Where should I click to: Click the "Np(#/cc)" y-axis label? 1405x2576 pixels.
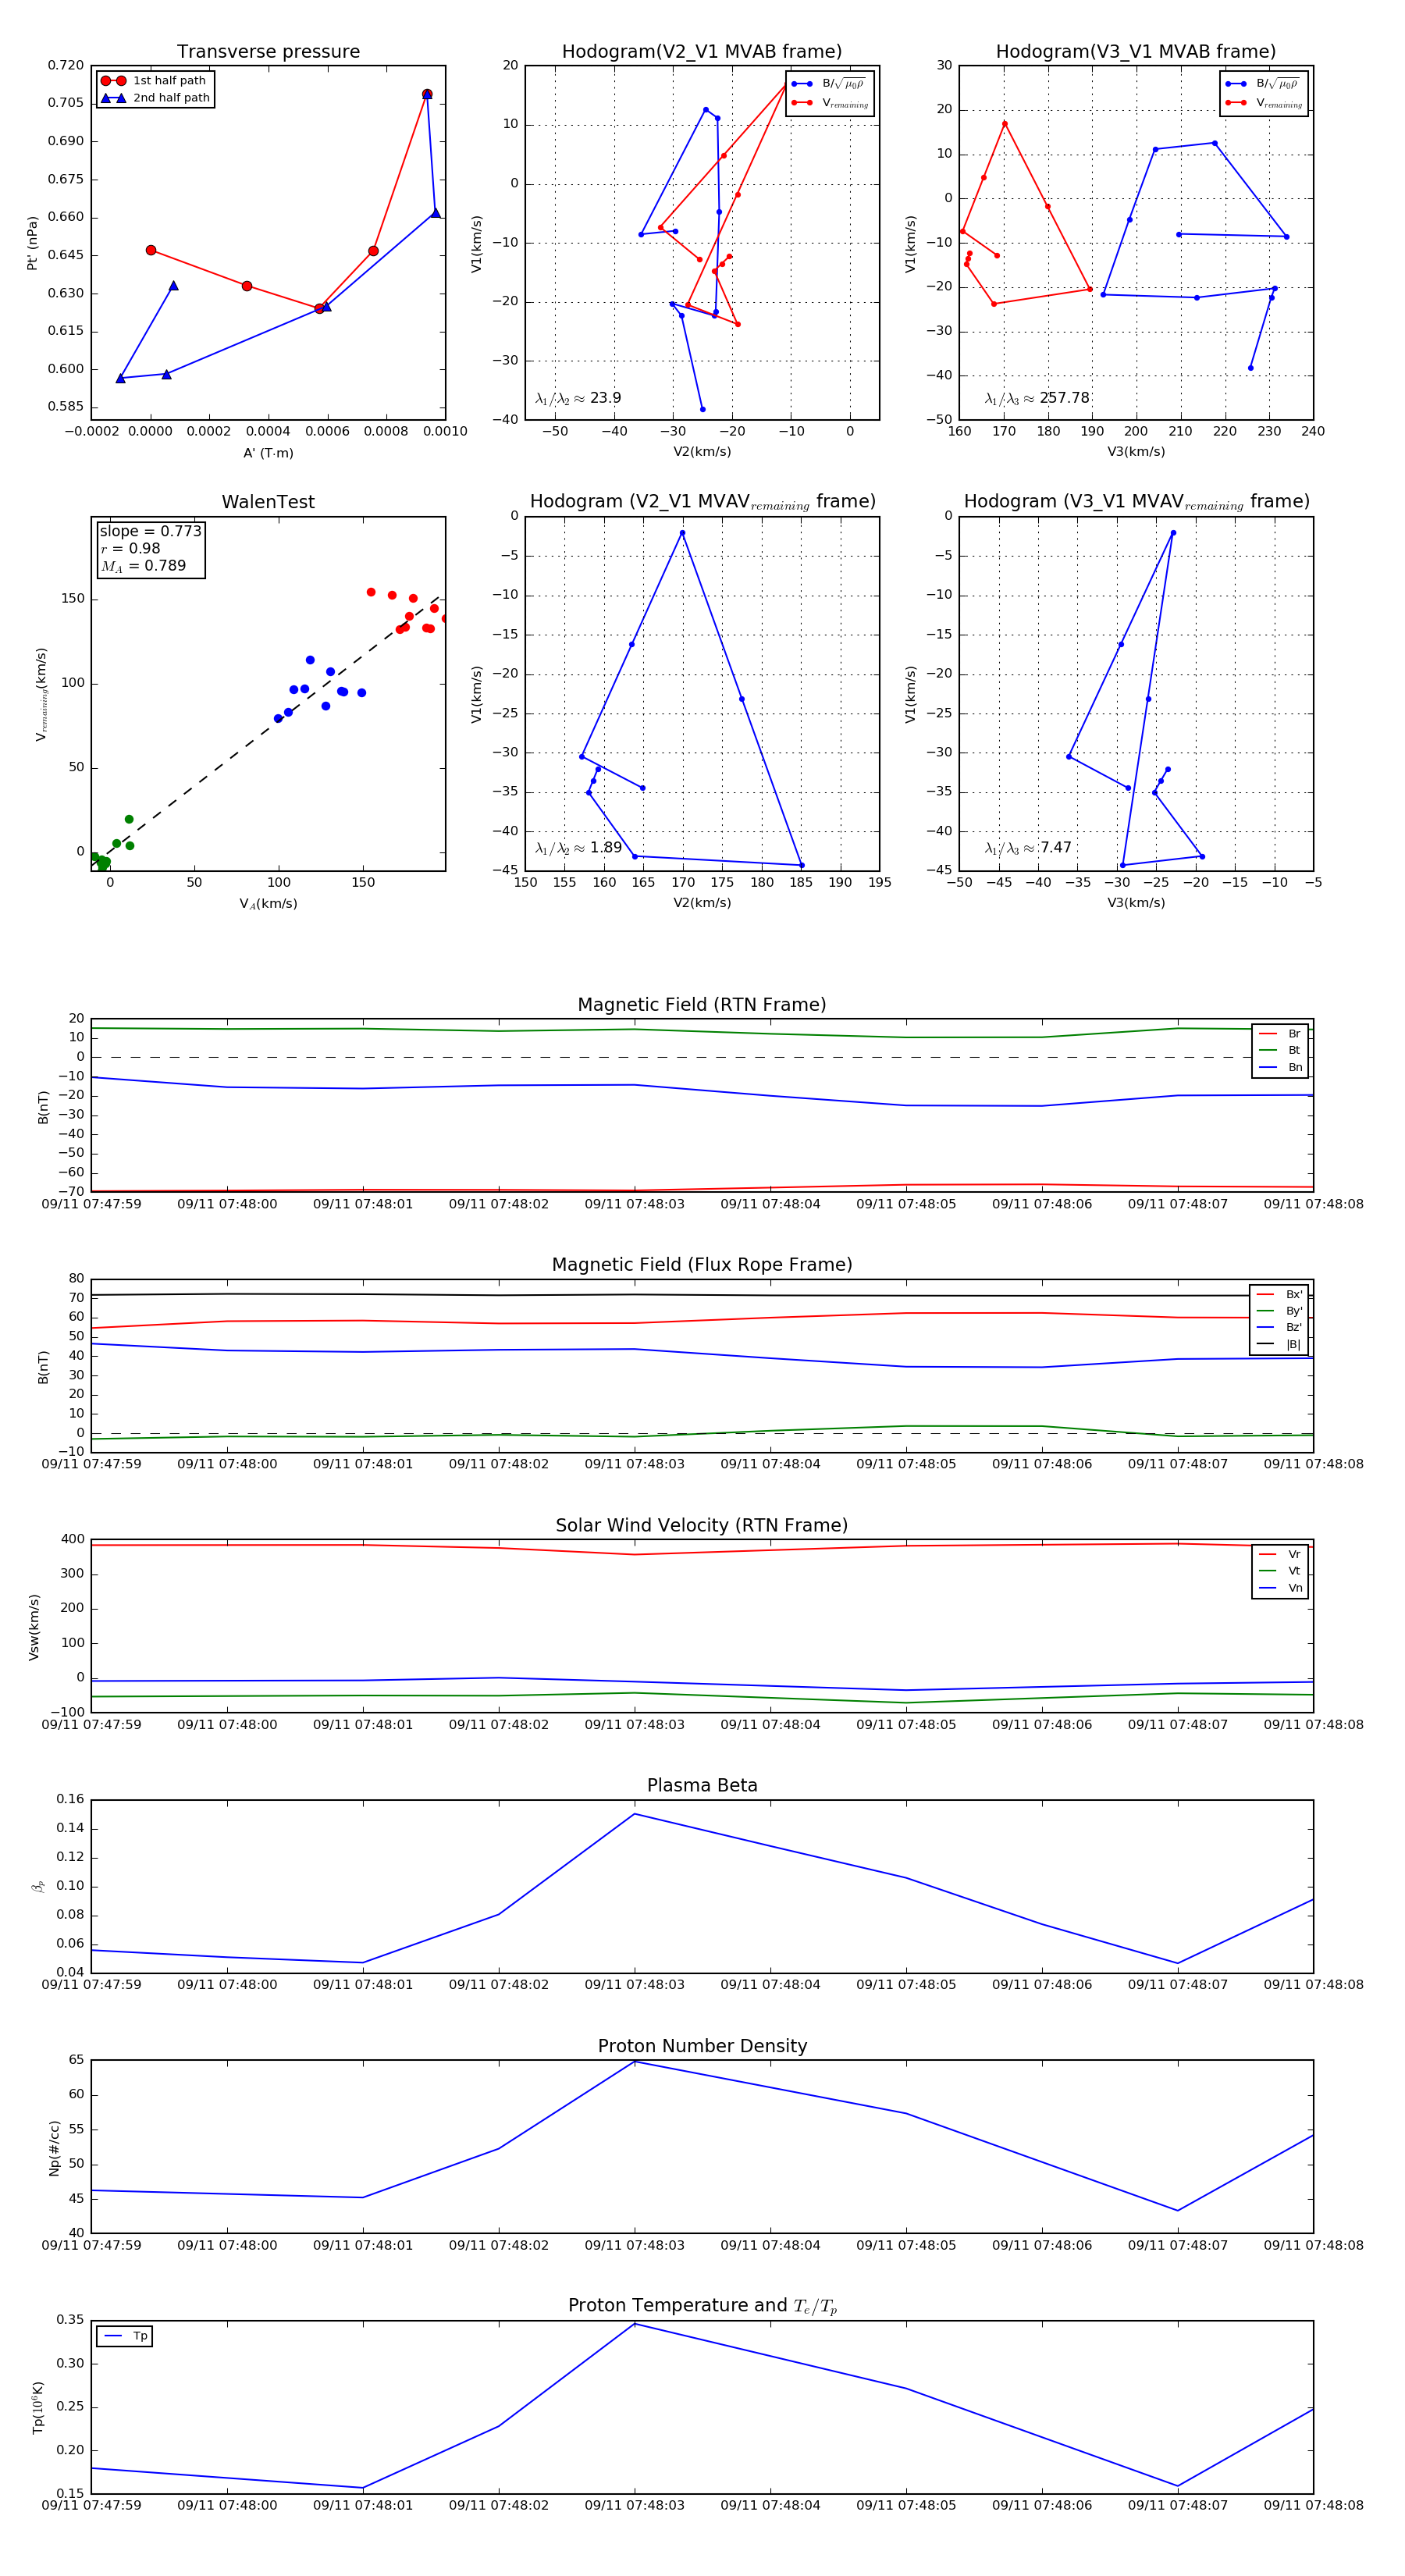click(54, 2148)
